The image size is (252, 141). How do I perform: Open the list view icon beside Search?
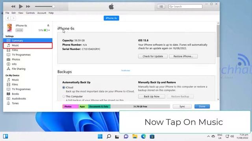tap(161, 6)
